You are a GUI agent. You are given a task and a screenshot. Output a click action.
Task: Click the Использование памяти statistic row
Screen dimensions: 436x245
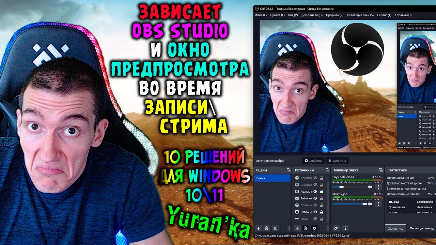point(411,194)
